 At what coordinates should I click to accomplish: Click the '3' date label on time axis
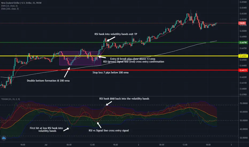(231, 145)
